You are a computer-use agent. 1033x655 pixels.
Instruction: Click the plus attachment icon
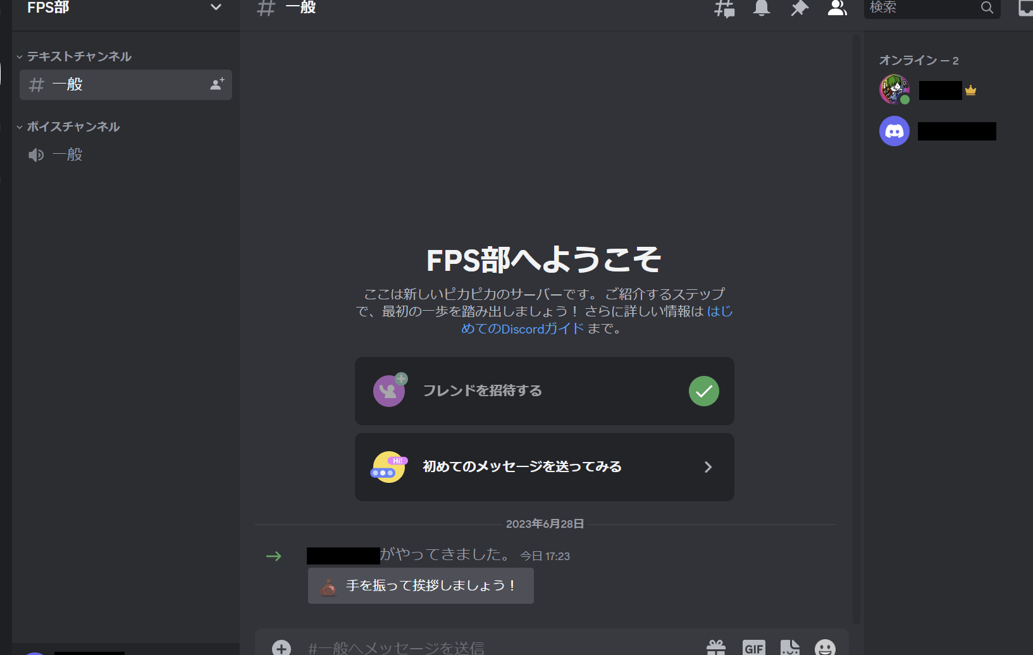click(x=281, y=647)
